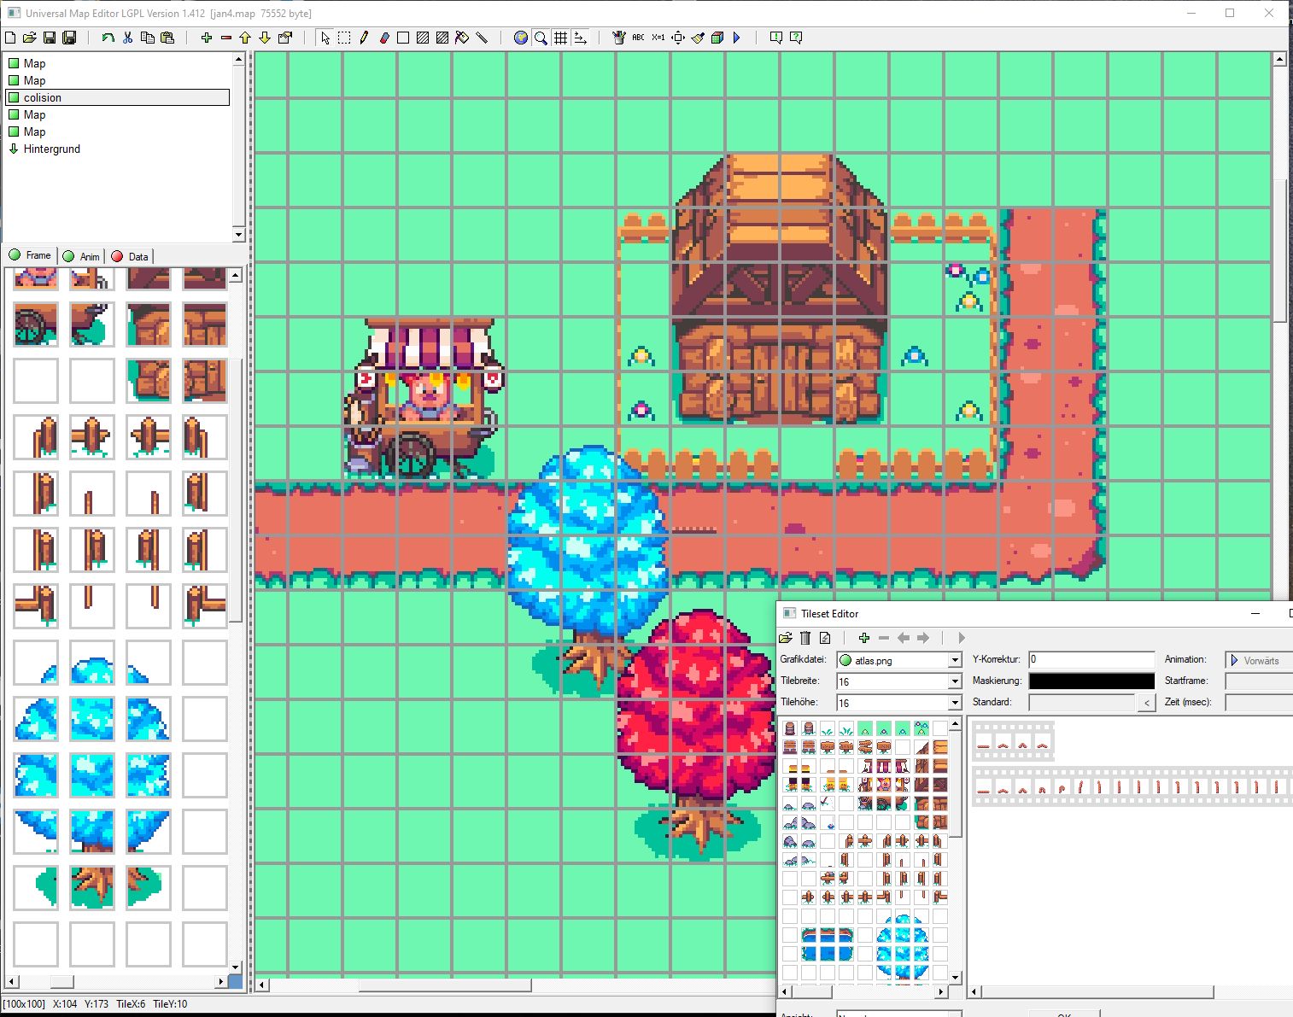
Task: Open the Grafikdatei atlas.png dropdown
Action: 955,660
